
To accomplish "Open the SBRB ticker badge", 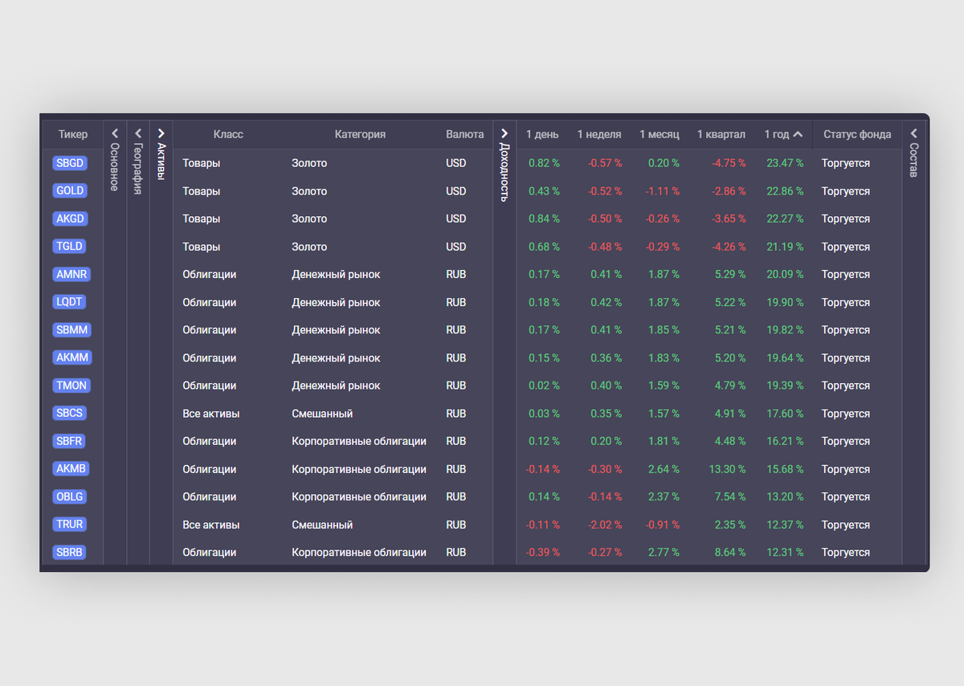I will [x=70, y=553].
